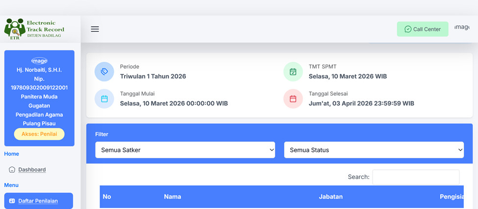Click the ETR Electronic Track Record logo
This screenshot has height=209, width=478.
pyautogui.click(x=34, y=29)
